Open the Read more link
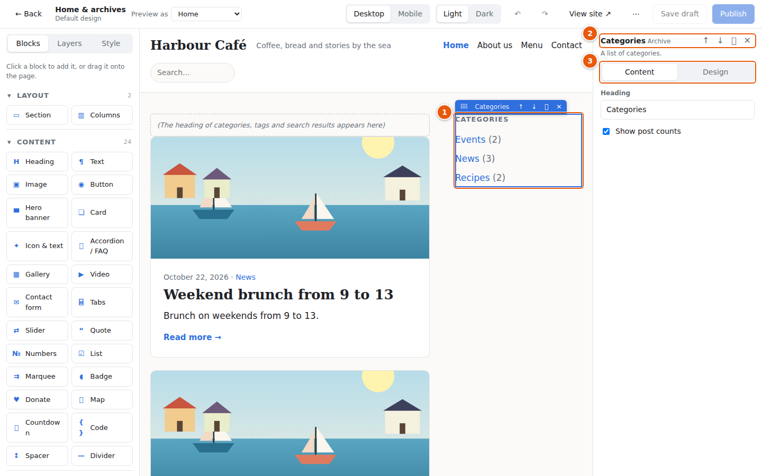Viewport: 762px width, 476px height. (x=193, y=337)
